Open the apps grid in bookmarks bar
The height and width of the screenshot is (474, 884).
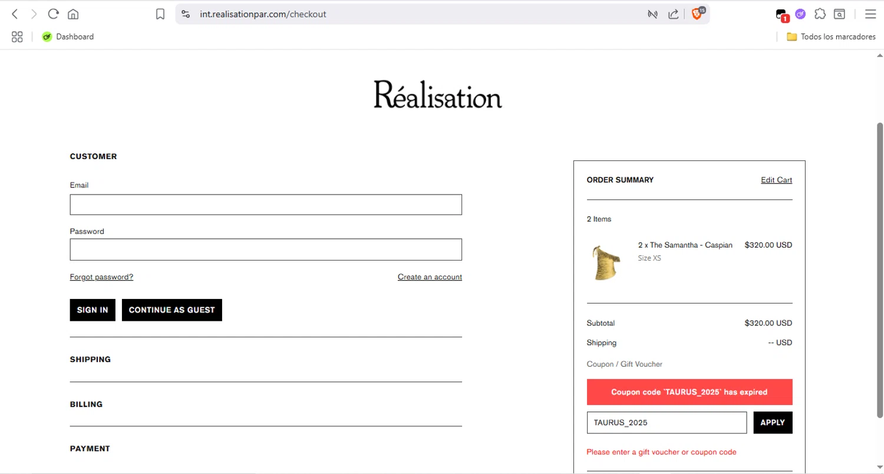[x=17, y=37]
